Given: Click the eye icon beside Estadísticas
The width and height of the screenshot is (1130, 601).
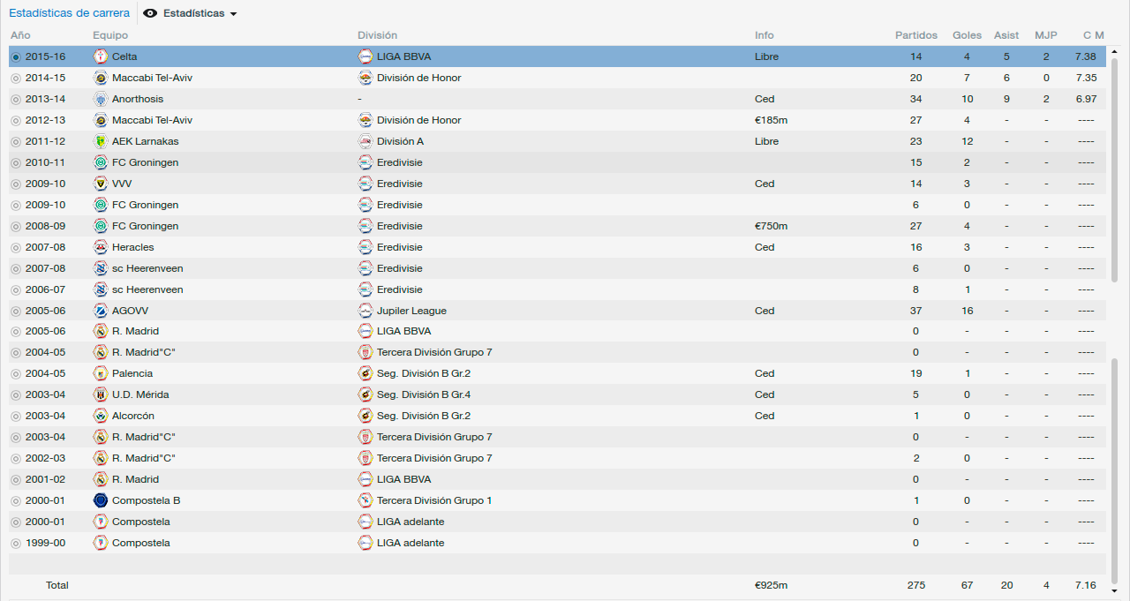Looking at the screenshot, I should 150,13.
